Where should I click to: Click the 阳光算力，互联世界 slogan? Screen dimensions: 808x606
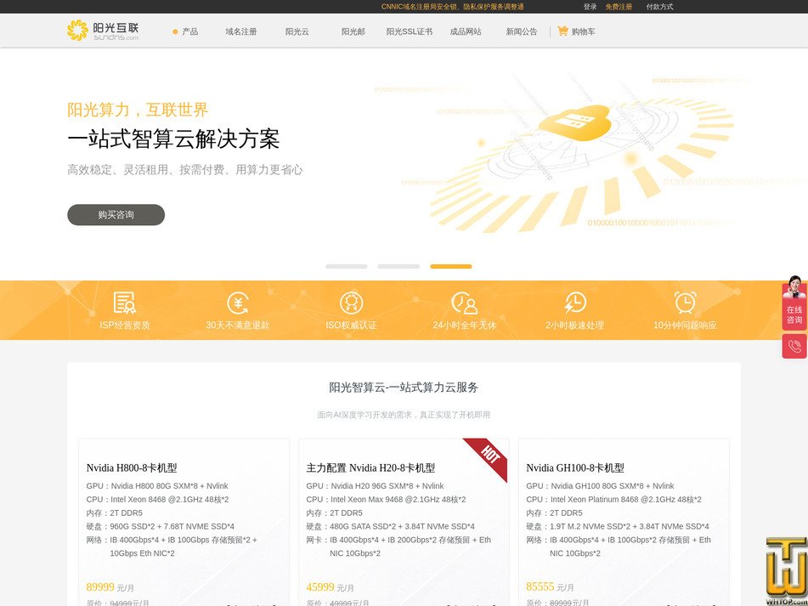[x=138, y=110]
